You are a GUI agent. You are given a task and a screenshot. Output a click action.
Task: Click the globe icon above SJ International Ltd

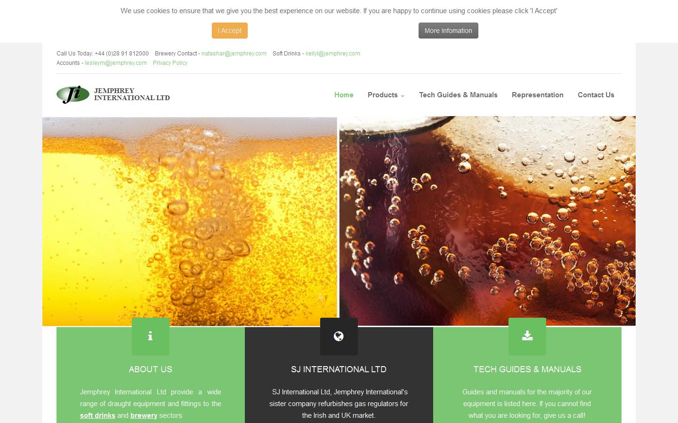point(339,336)
